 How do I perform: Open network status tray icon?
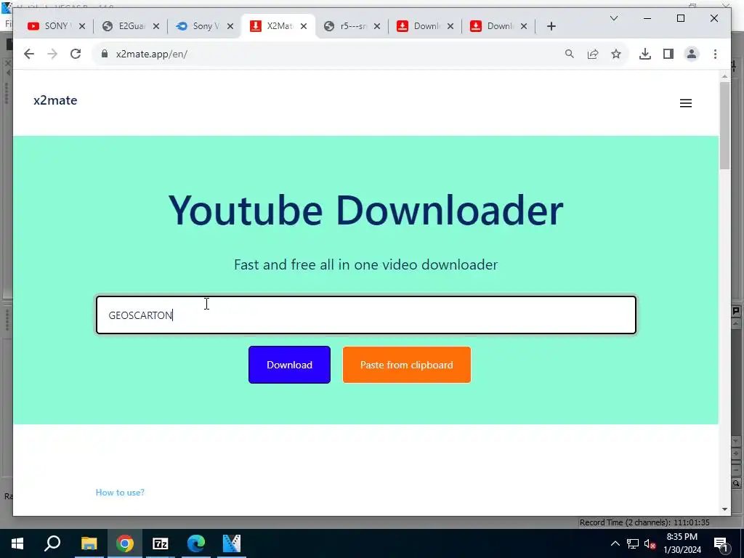pyautogui.click(x=633, y=543)
